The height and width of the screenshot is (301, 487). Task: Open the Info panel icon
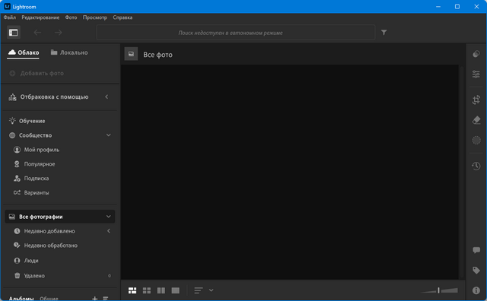click(476, 290)
